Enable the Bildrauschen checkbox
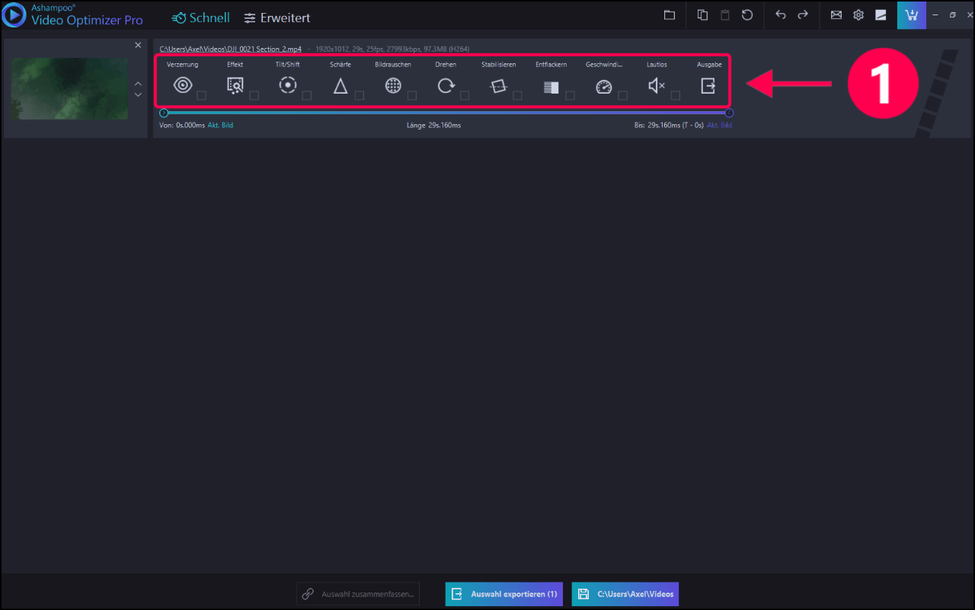This screenshot has width=975, height=610. [x=412, y=96]
